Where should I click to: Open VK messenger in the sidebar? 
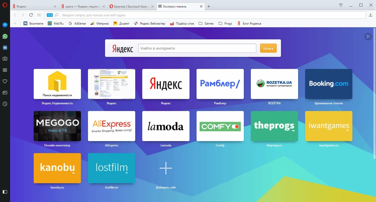click(x=5, y=48)
